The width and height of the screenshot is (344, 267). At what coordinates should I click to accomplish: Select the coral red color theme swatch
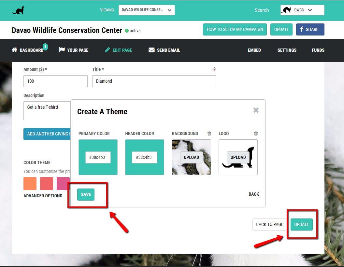(47, 184)
